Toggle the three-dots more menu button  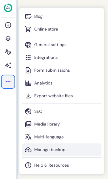pyautogui.click(x=8, y=82)
